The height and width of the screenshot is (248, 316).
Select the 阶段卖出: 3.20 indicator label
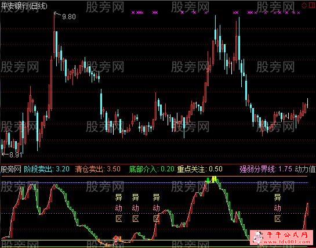point(47,169)
